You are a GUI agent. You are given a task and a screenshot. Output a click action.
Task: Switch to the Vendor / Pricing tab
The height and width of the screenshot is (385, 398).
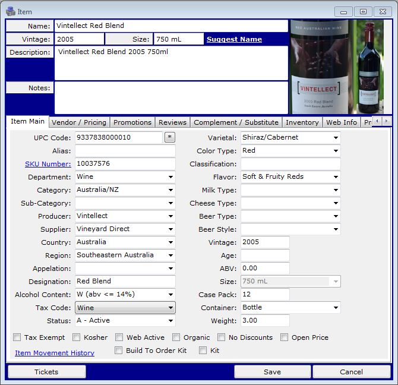[x=79, y=122]
